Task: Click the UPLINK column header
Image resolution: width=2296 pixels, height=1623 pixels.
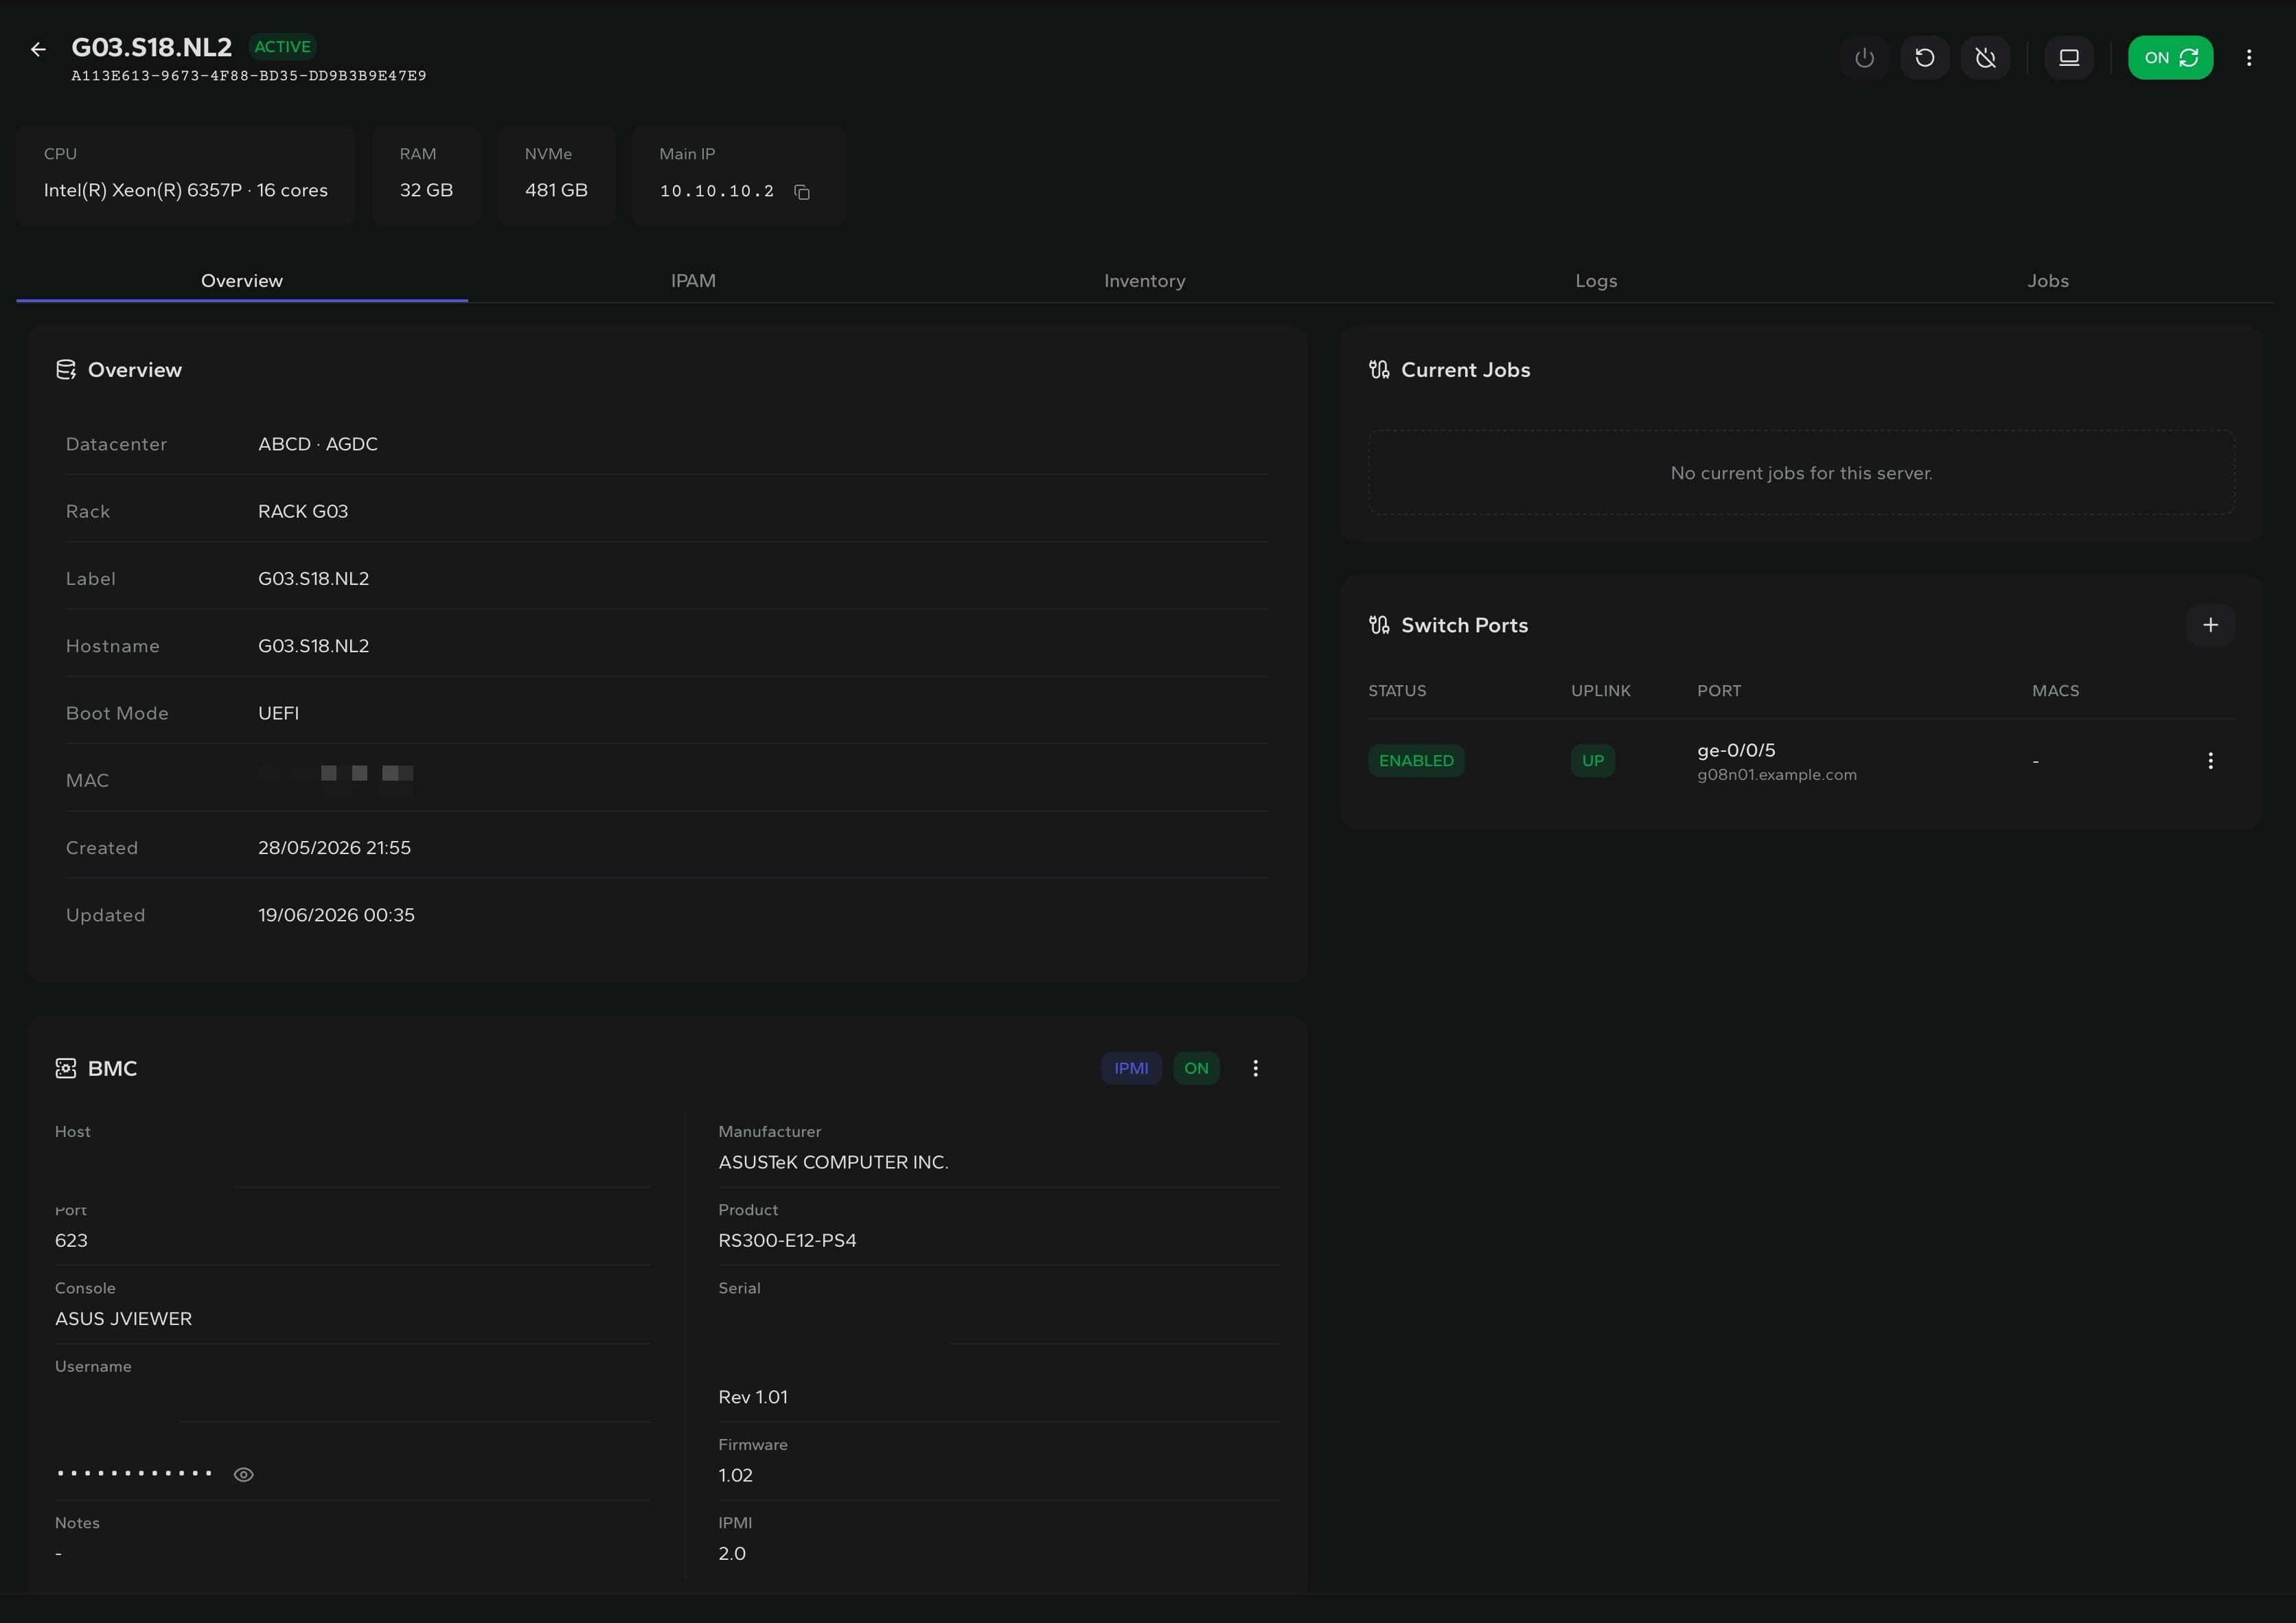Action: coord(1600,691)
